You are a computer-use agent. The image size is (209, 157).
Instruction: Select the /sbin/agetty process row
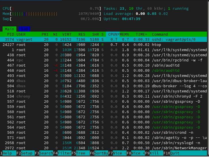point(103,138)
